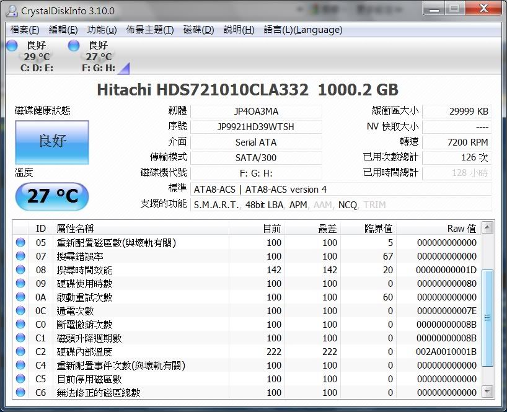Image resolution: width=507 pixels, height=412 pixels.
Task: Select the F: G: H: disk status orb
Action: 74,45
